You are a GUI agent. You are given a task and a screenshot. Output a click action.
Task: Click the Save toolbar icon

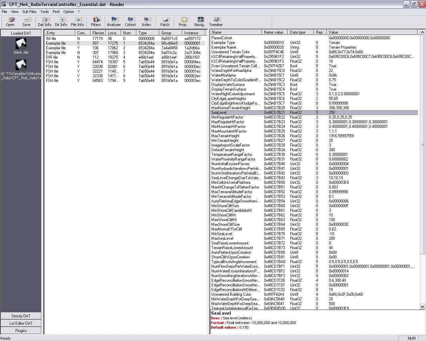point(26,22)
